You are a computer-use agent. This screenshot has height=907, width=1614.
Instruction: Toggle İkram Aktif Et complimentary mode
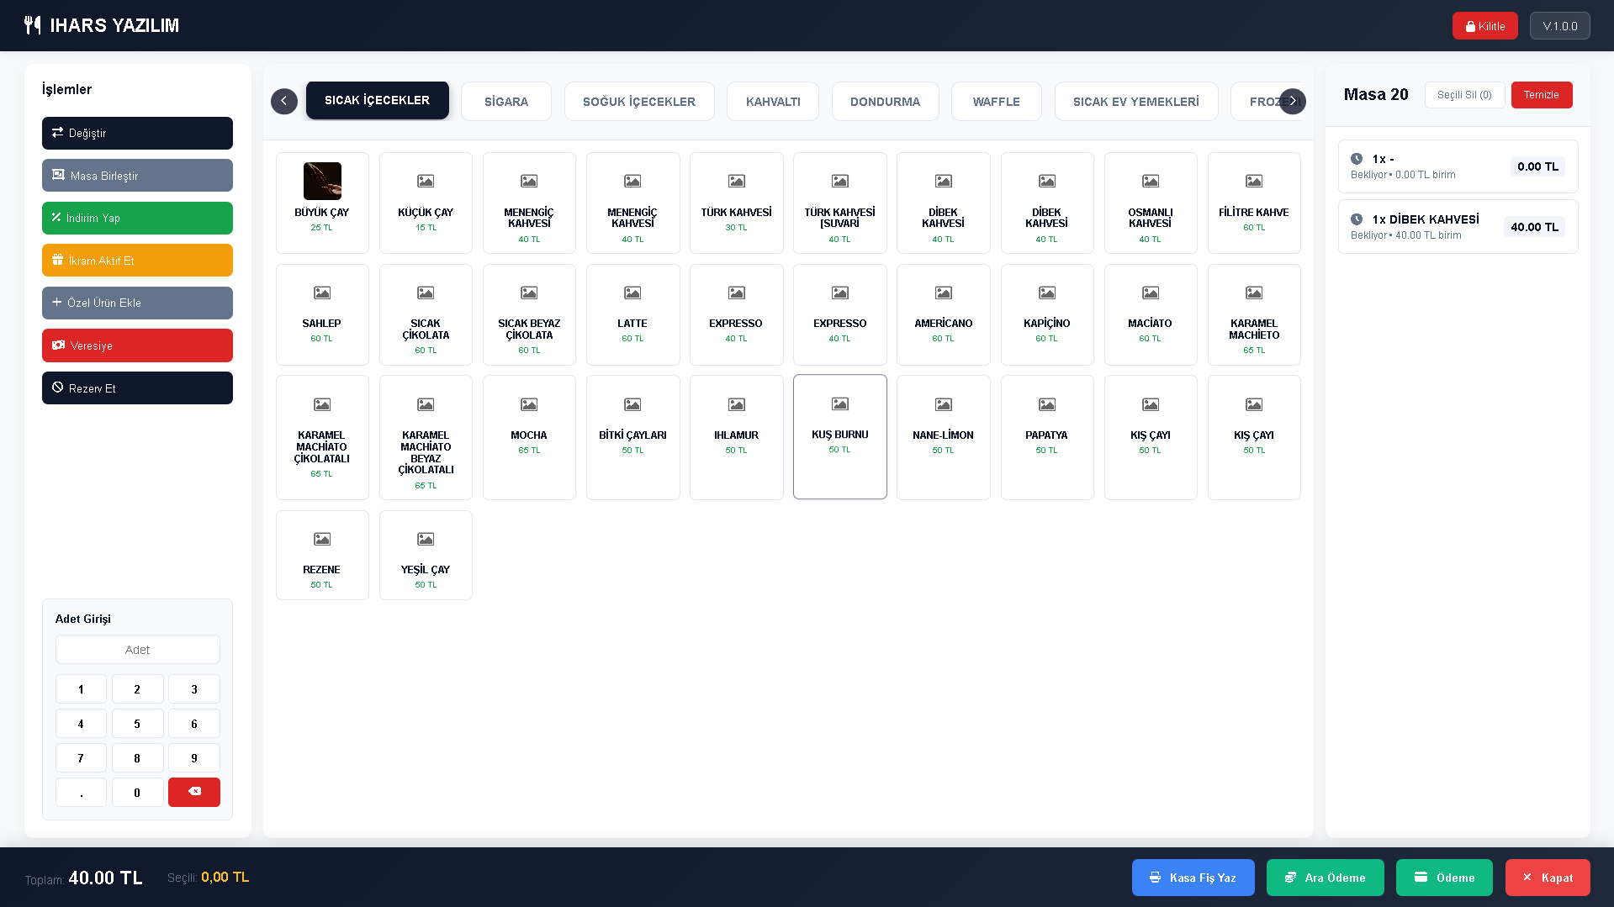click(x=137, y=261)
